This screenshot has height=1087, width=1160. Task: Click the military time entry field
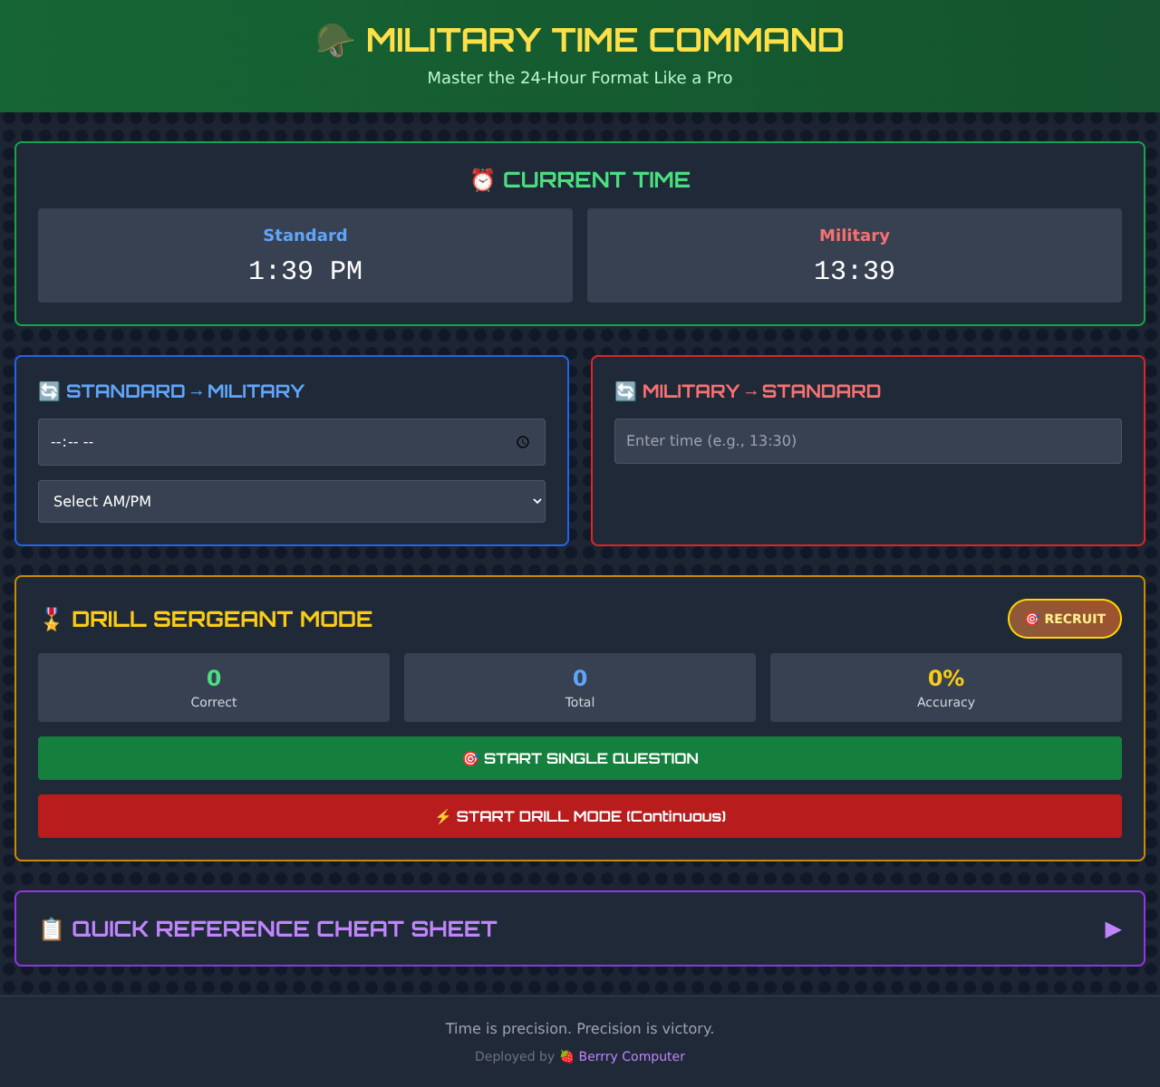867,441
